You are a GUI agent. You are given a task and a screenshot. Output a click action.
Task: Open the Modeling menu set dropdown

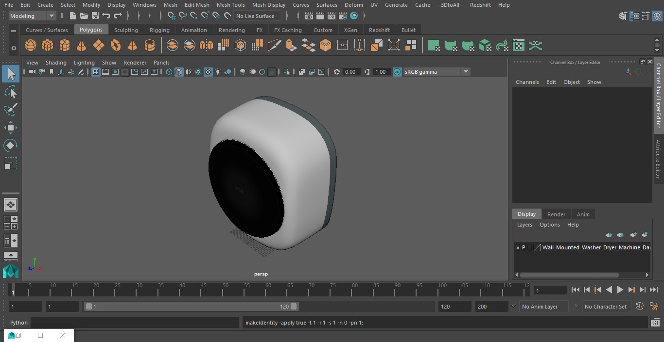tap(32, 16)
